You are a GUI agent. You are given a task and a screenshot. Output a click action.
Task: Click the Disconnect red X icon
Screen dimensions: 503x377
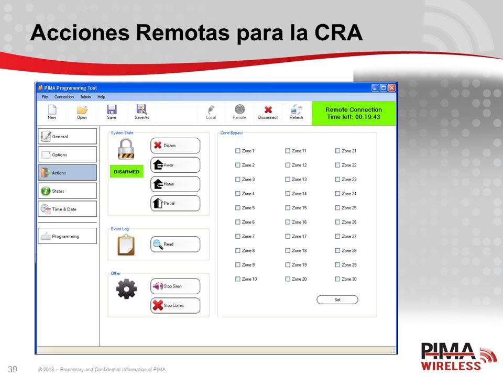[x=268, y=110]
